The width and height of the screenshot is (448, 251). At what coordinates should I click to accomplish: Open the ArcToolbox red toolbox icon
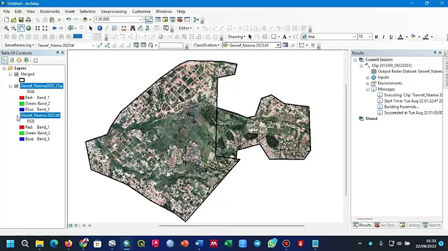tap(180, 20)
